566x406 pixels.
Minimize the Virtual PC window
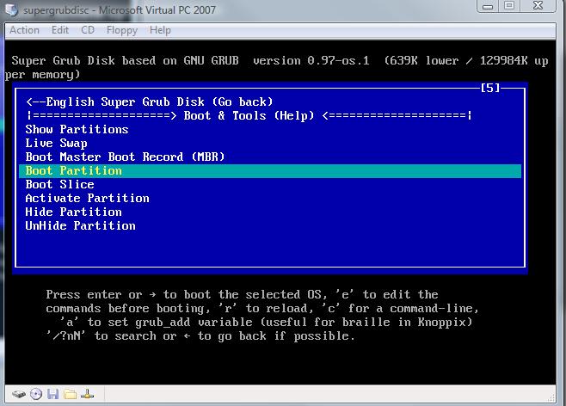click(488, 6)
